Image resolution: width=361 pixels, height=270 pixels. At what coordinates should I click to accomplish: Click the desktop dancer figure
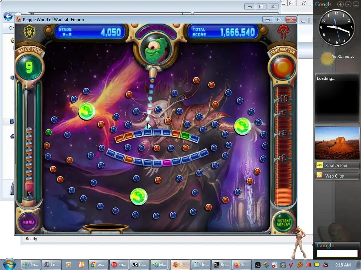click(x=299, y=243)
